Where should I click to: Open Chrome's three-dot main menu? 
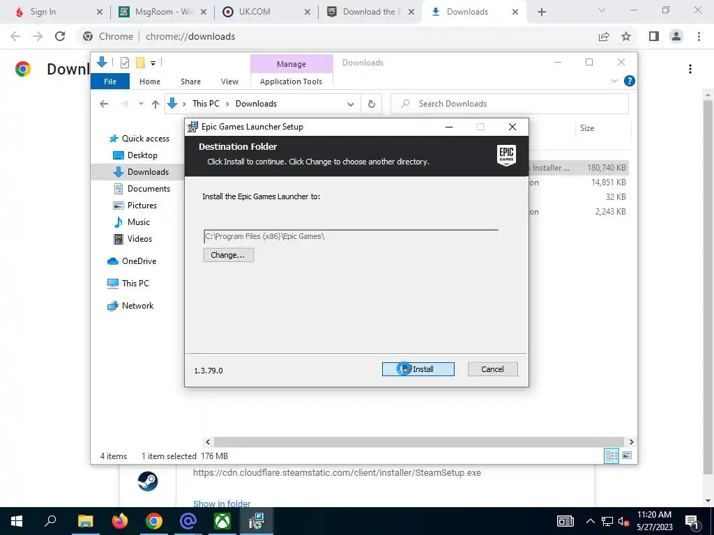tap(699, 36)
